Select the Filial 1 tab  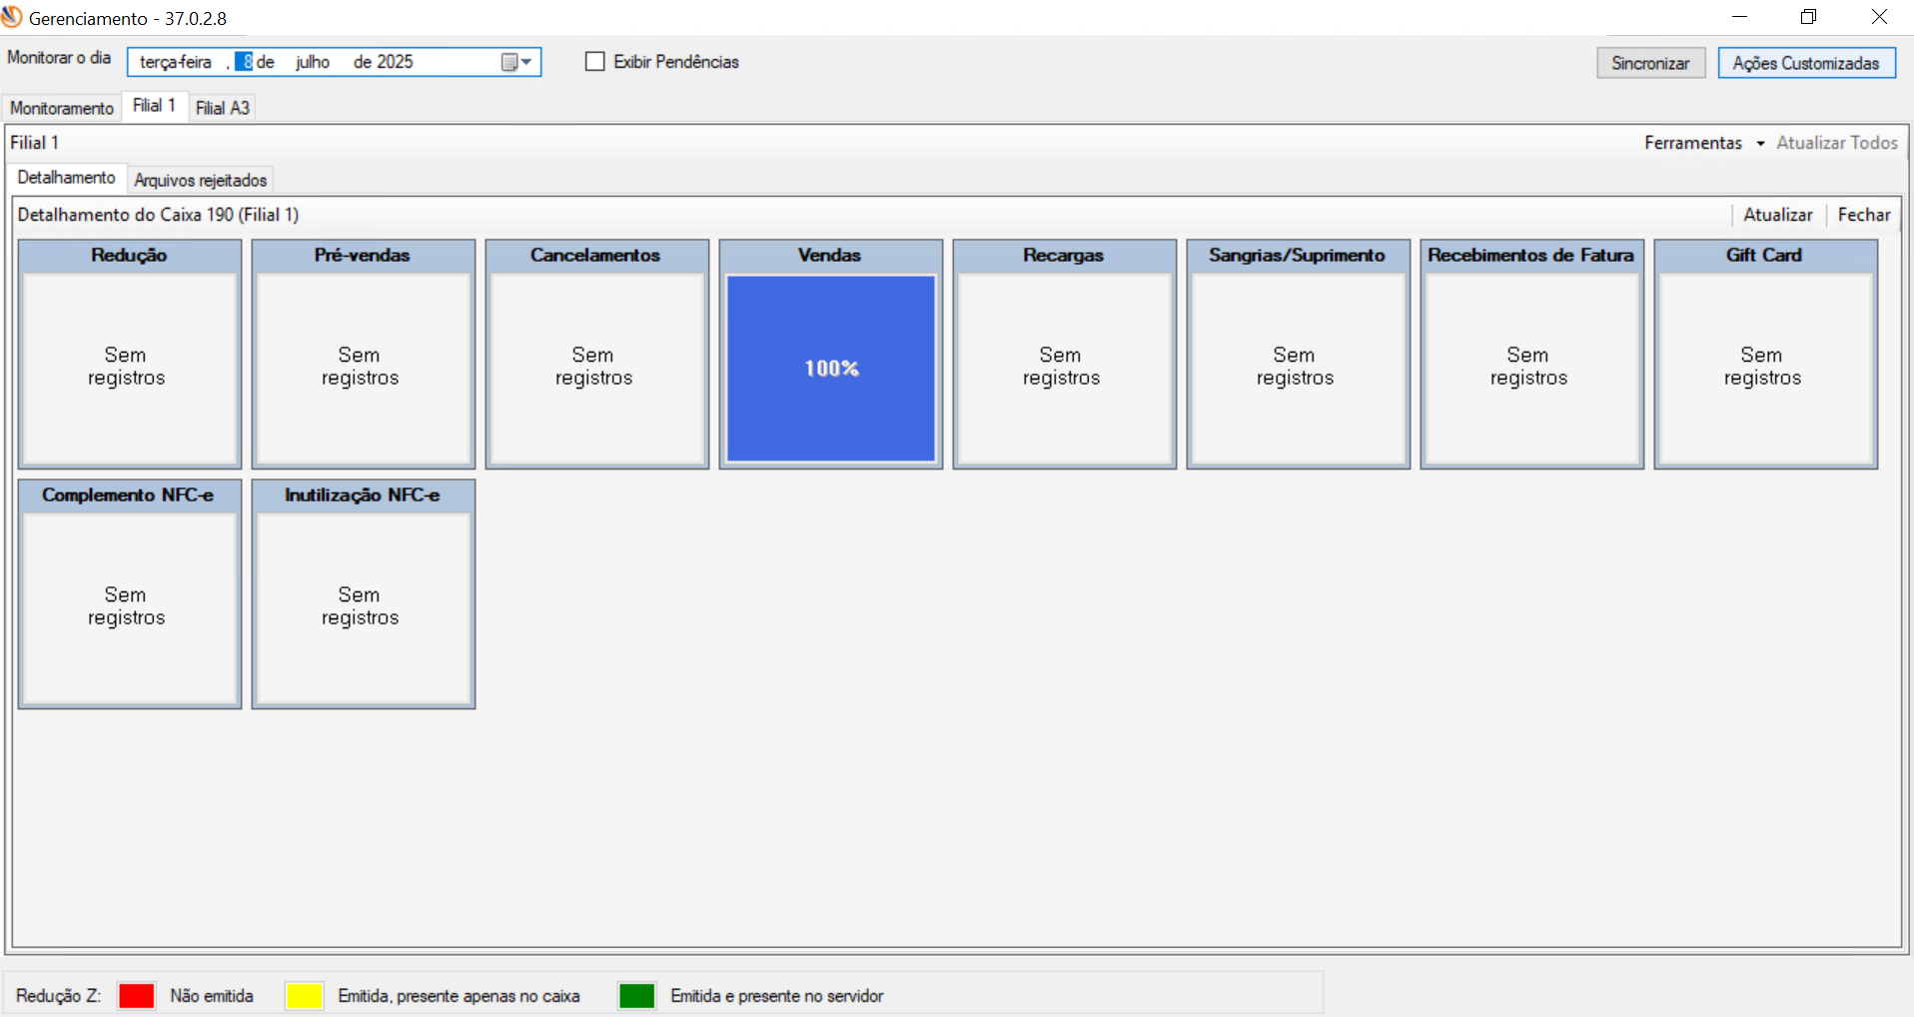[x=155, y=106]
